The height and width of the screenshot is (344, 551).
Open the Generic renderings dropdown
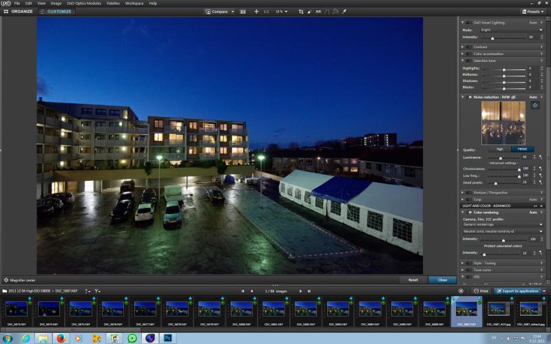pyautogui.click(x=503, y=224)
